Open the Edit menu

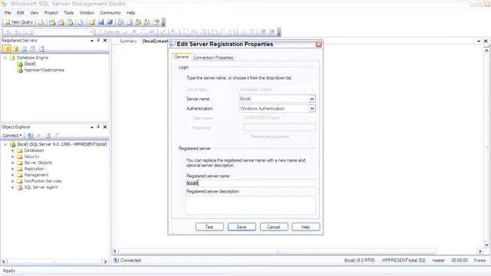point(21,13)
